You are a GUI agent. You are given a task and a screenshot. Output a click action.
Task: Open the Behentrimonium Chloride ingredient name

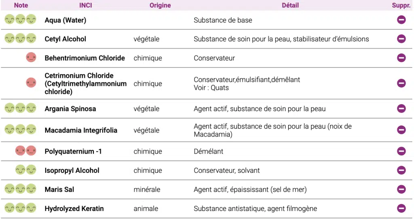click(x=85, y=58)
